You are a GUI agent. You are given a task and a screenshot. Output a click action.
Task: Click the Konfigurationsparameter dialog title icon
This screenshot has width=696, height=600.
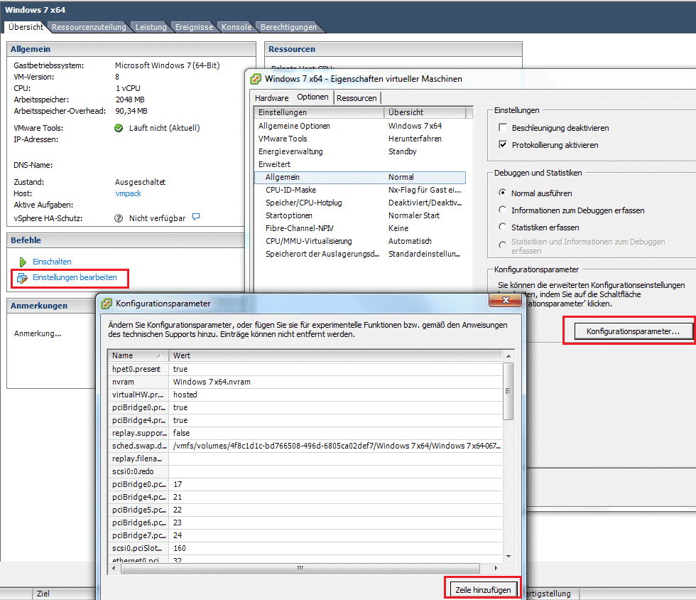click(107, 304)
